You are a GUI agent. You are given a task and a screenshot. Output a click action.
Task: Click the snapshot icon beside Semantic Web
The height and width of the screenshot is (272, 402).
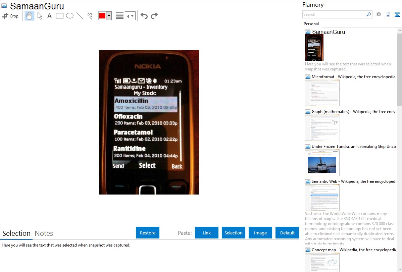point(308,181)
